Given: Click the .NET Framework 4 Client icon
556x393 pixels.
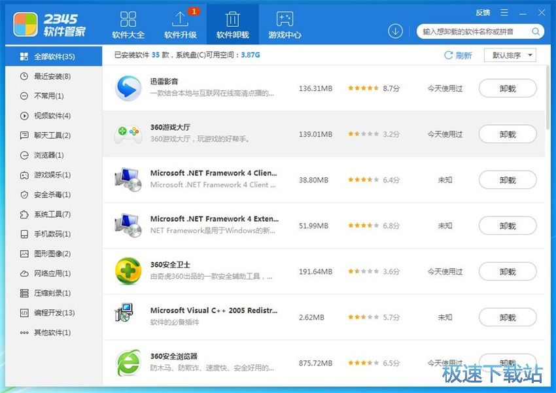Looking at the screenshot, I should click(x=128, y=180).
